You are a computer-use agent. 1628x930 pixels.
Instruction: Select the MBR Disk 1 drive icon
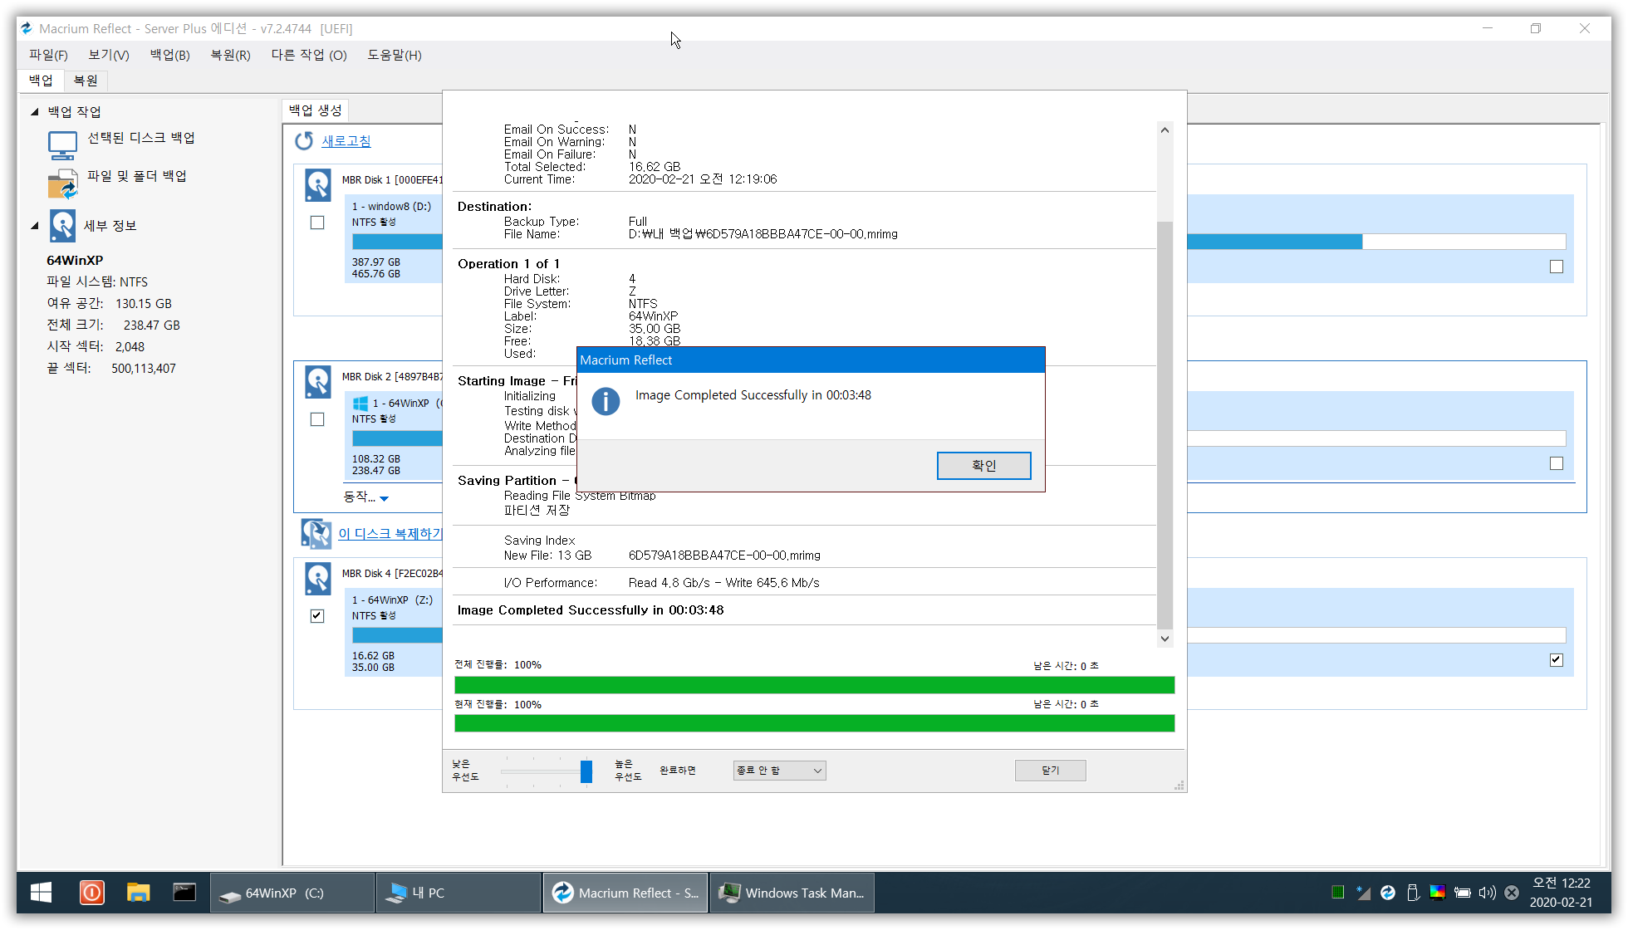pos(317,185)
